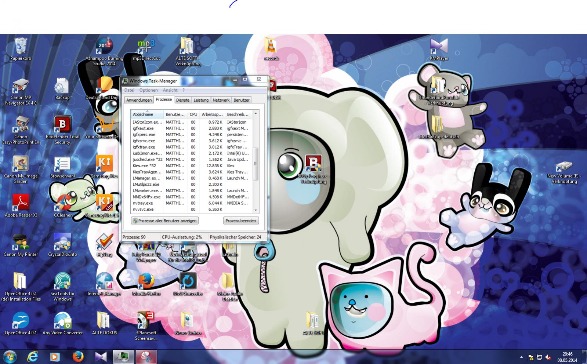Screen dimensions: 587x364
Task: Show hidden system tray icons arrow
Action: [521, 357]
